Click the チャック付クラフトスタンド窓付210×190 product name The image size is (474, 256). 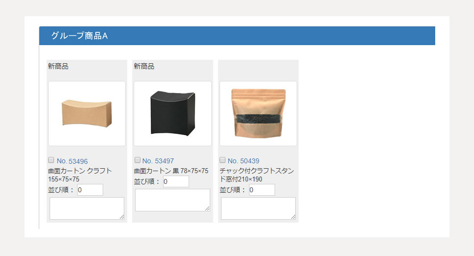[x=257, y=175]
